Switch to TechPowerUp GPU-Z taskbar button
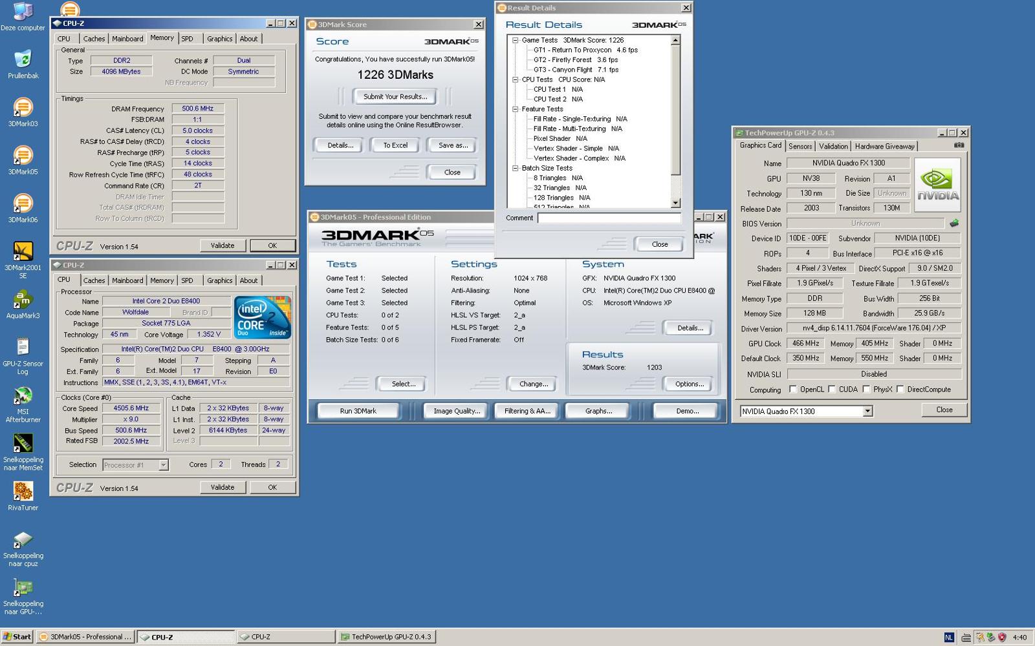This screenshot has height=646, width=1035. [x=386, y=637]
